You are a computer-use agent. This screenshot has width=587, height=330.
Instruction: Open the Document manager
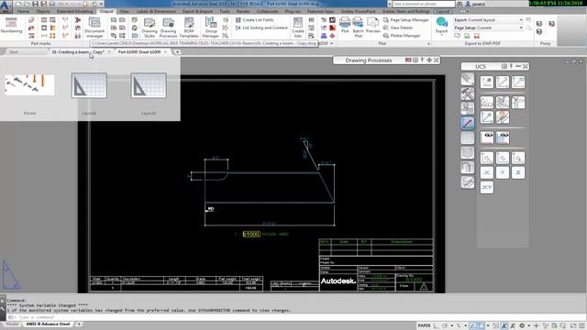tap(94, 27)
